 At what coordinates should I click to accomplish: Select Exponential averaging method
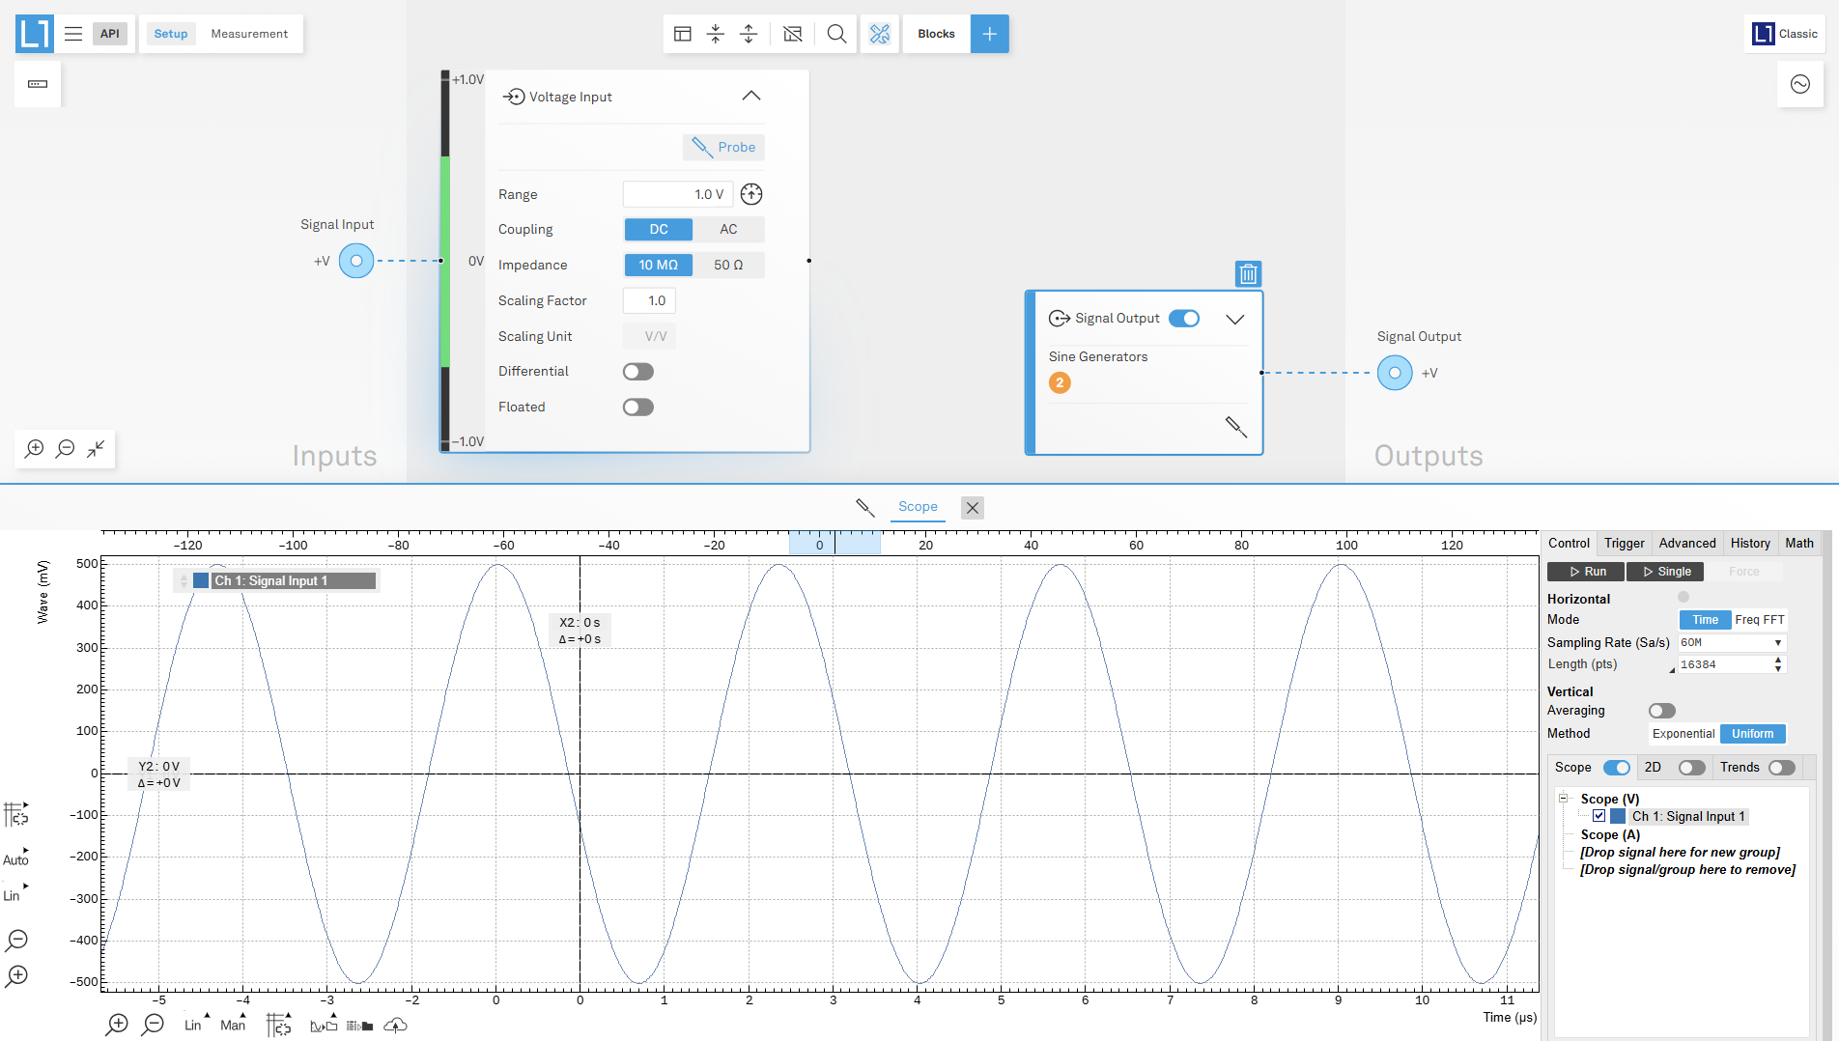[x=1683, y=734]
